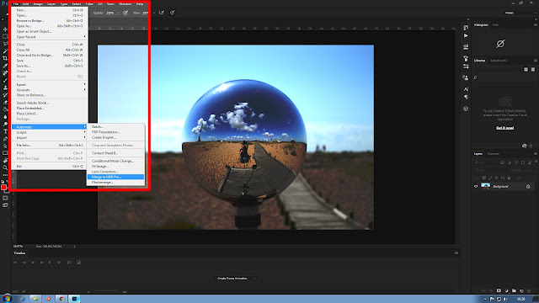The height and width of the screenshot is (303, 539).
Task: Open Internet Explorer from the taskbar
Action: 23,299
